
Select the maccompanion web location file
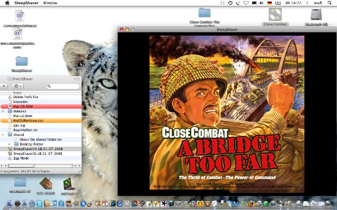(17, 34)
